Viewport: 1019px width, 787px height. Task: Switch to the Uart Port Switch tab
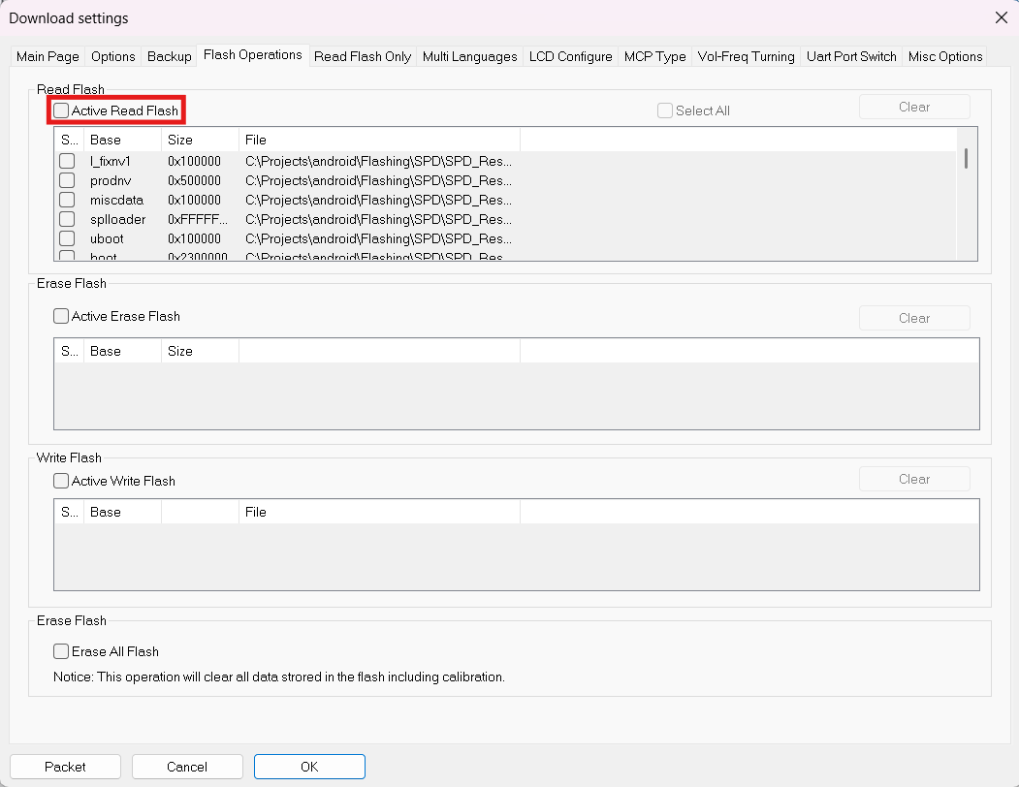tap(850, 56)
